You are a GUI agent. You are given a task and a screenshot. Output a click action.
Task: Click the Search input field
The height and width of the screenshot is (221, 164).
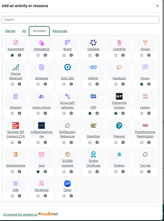[80, 20]
